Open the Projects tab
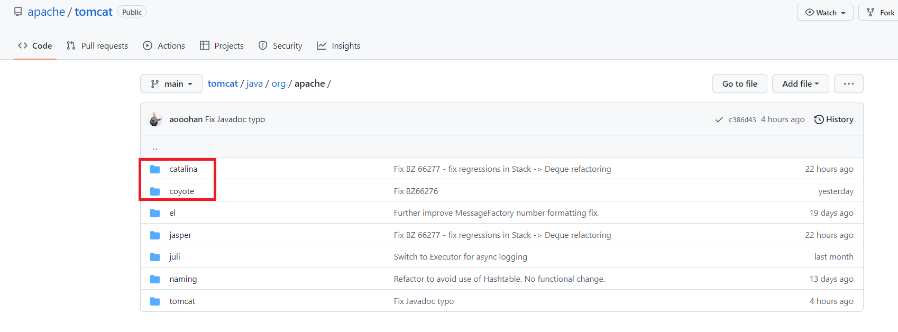This screenshot has width=898, height=332. [x=222, y=45]
